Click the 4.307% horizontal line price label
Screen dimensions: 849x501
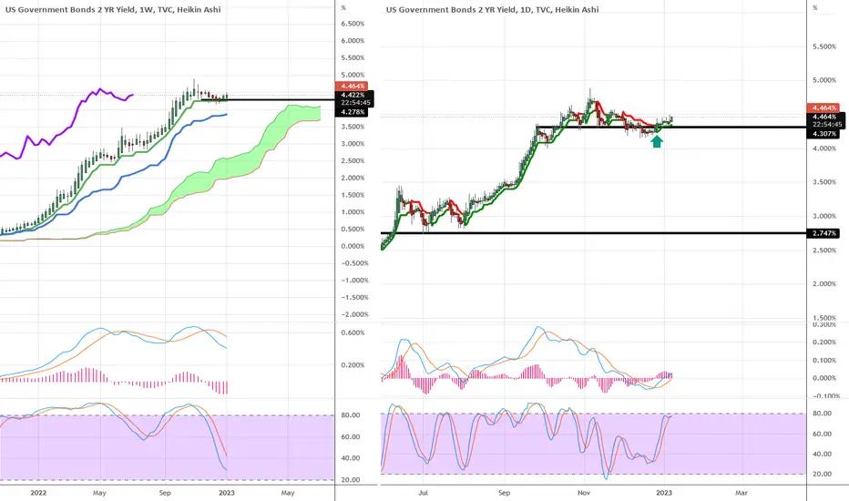[x=824, y=134]
